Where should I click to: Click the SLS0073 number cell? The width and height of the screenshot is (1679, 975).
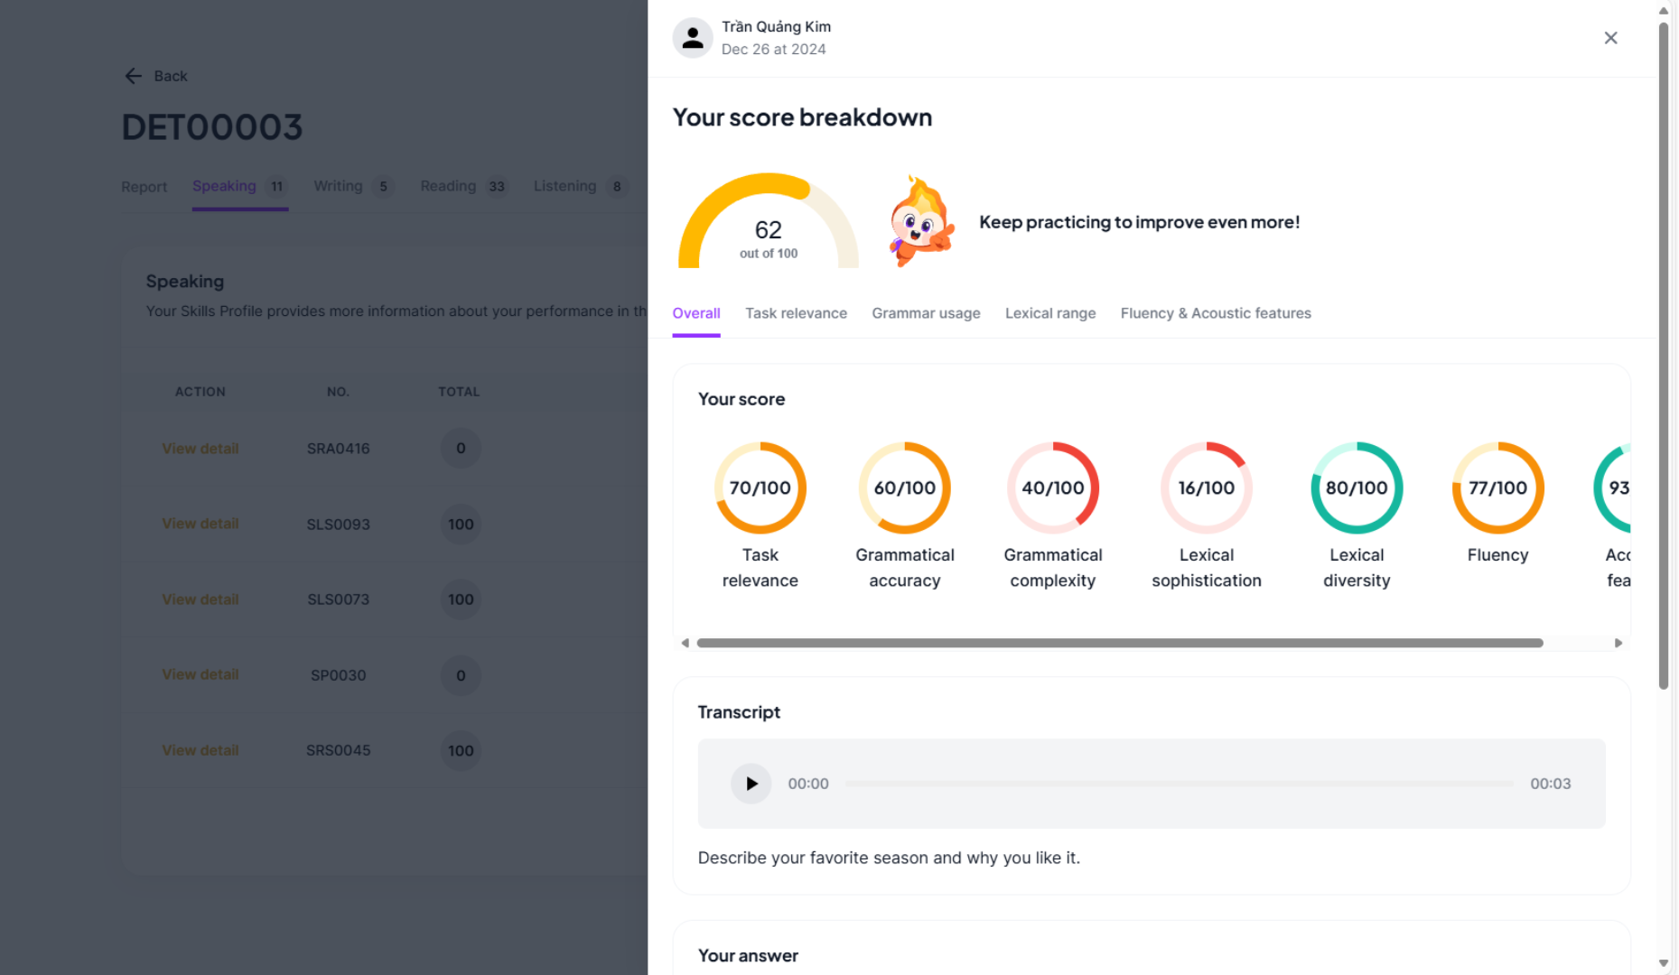[x=338, y=599]
